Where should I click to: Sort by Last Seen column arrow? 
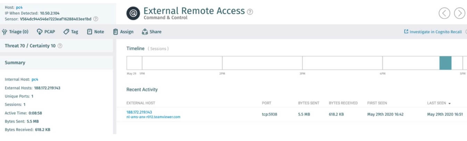[449, 103]
